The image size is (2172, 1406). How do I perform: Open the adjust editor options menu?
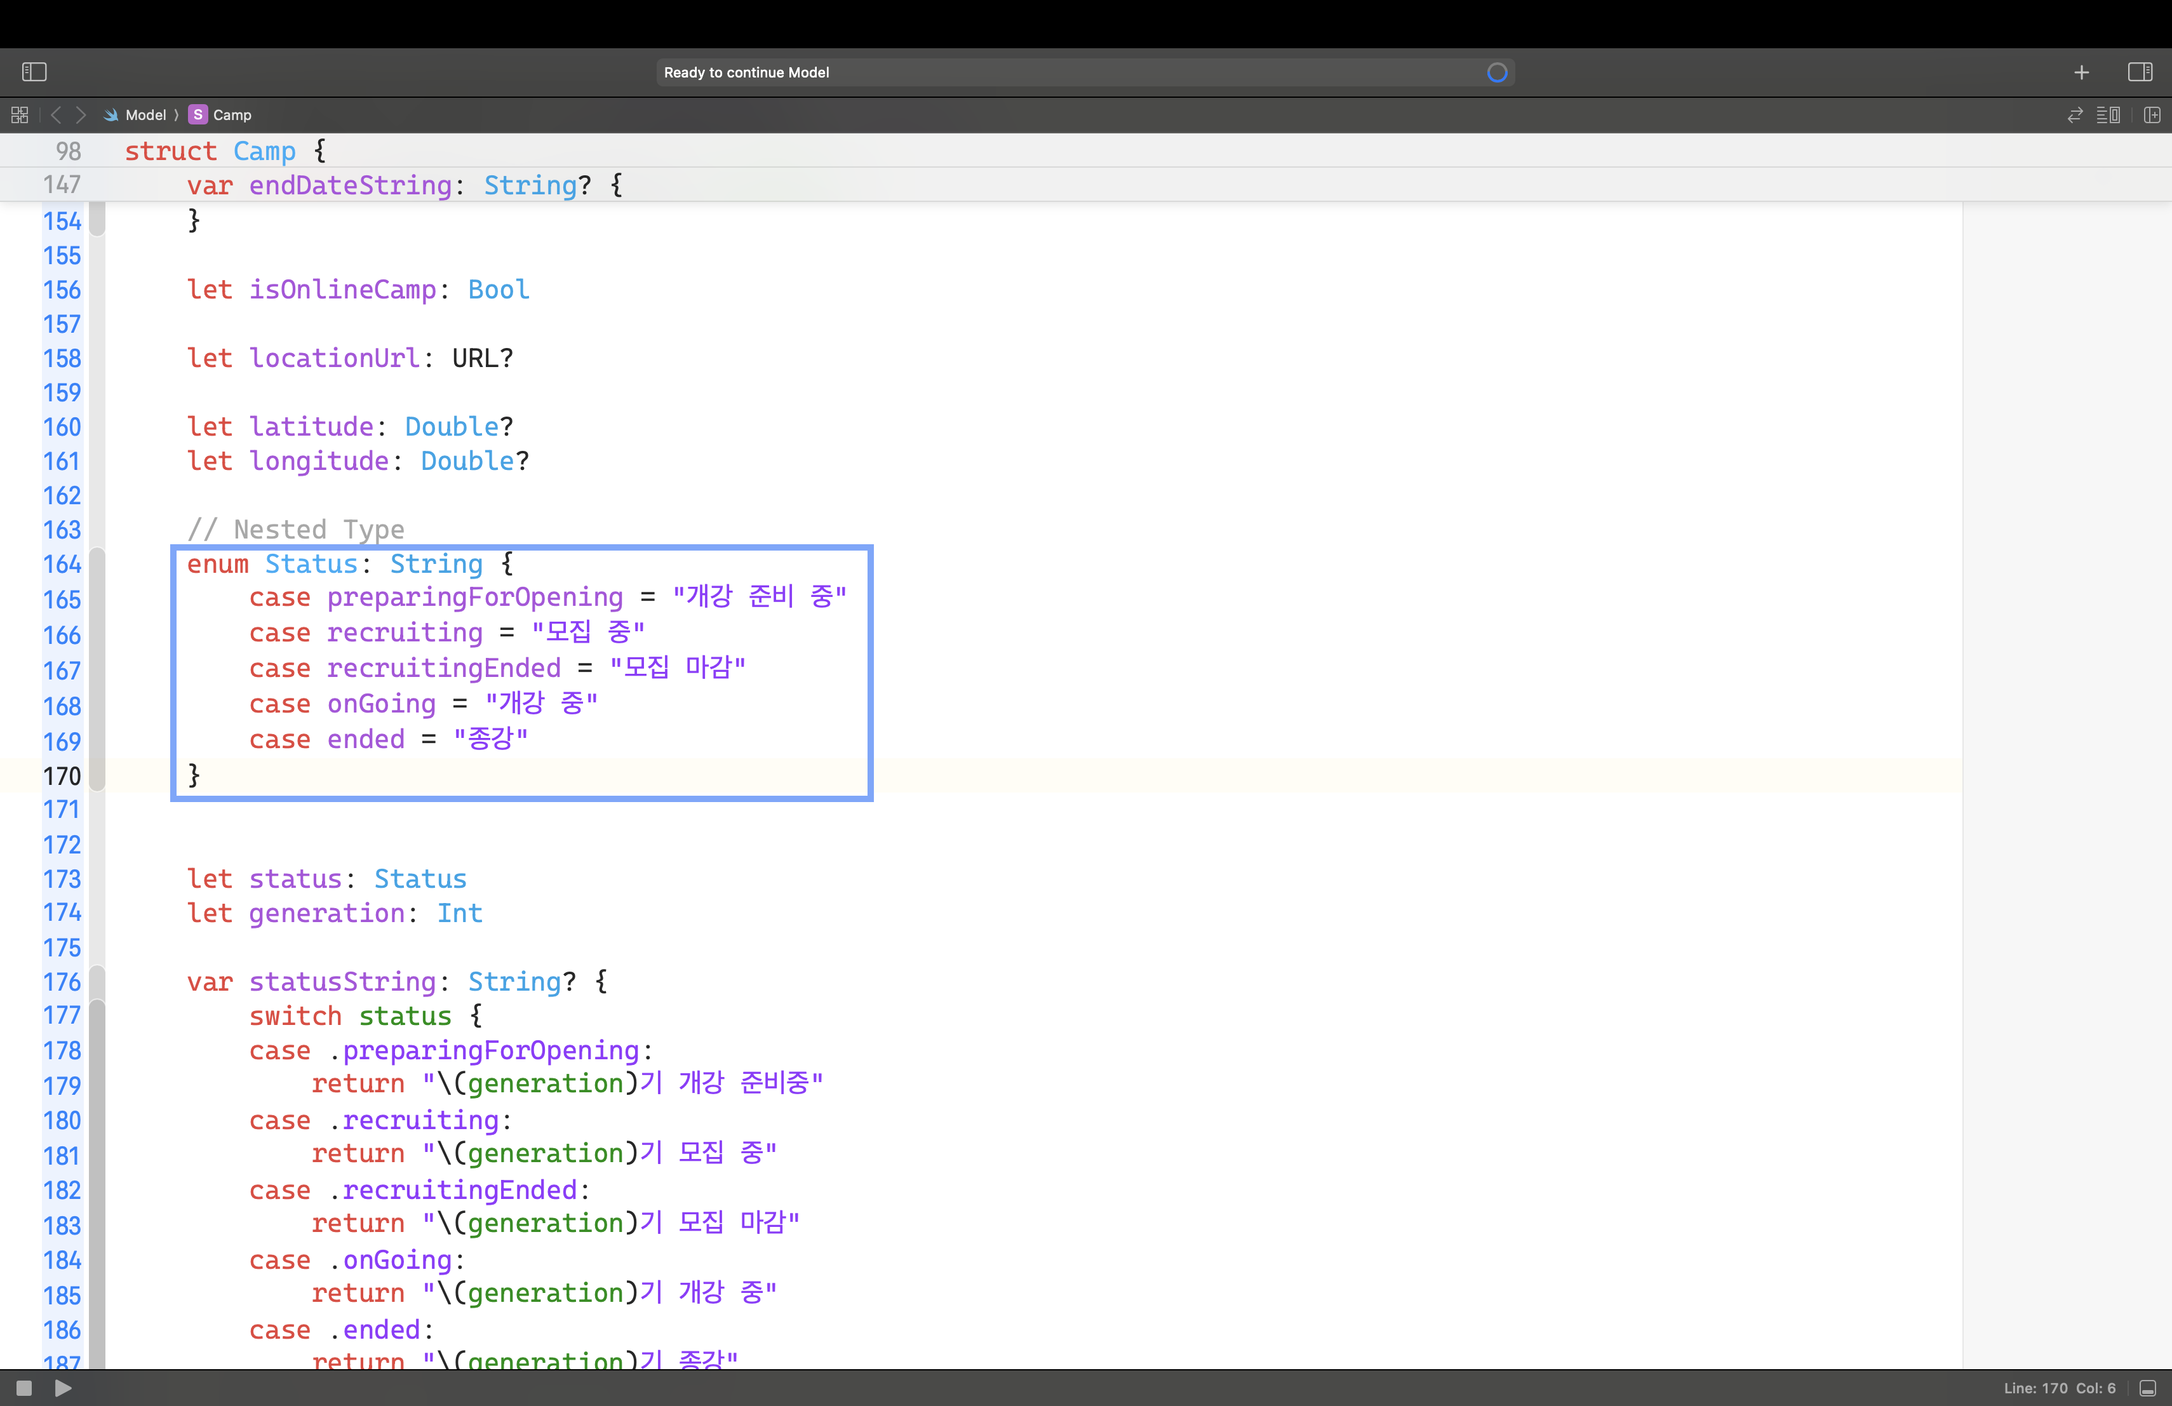2108,115
